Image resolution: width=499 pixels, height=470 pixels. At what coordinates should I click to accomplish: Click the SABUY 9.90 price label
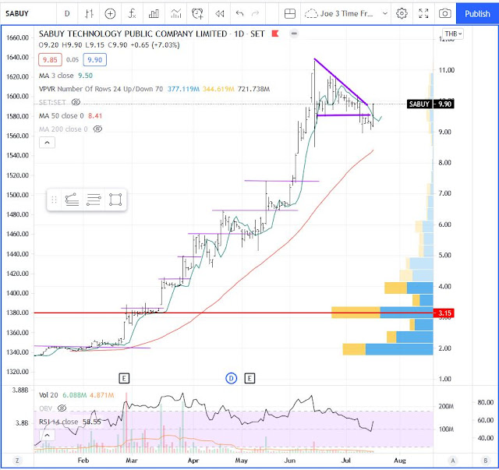point(430,104)
